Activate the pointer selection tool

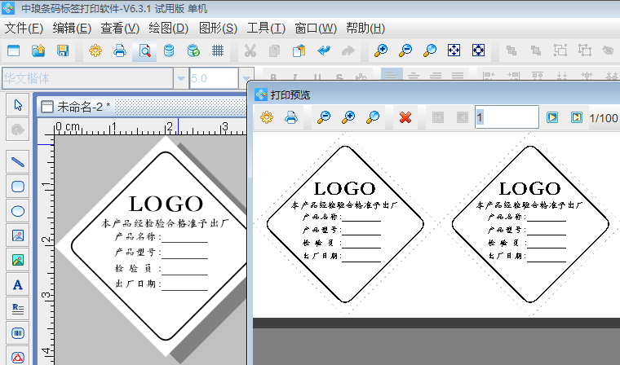[18, 104]
